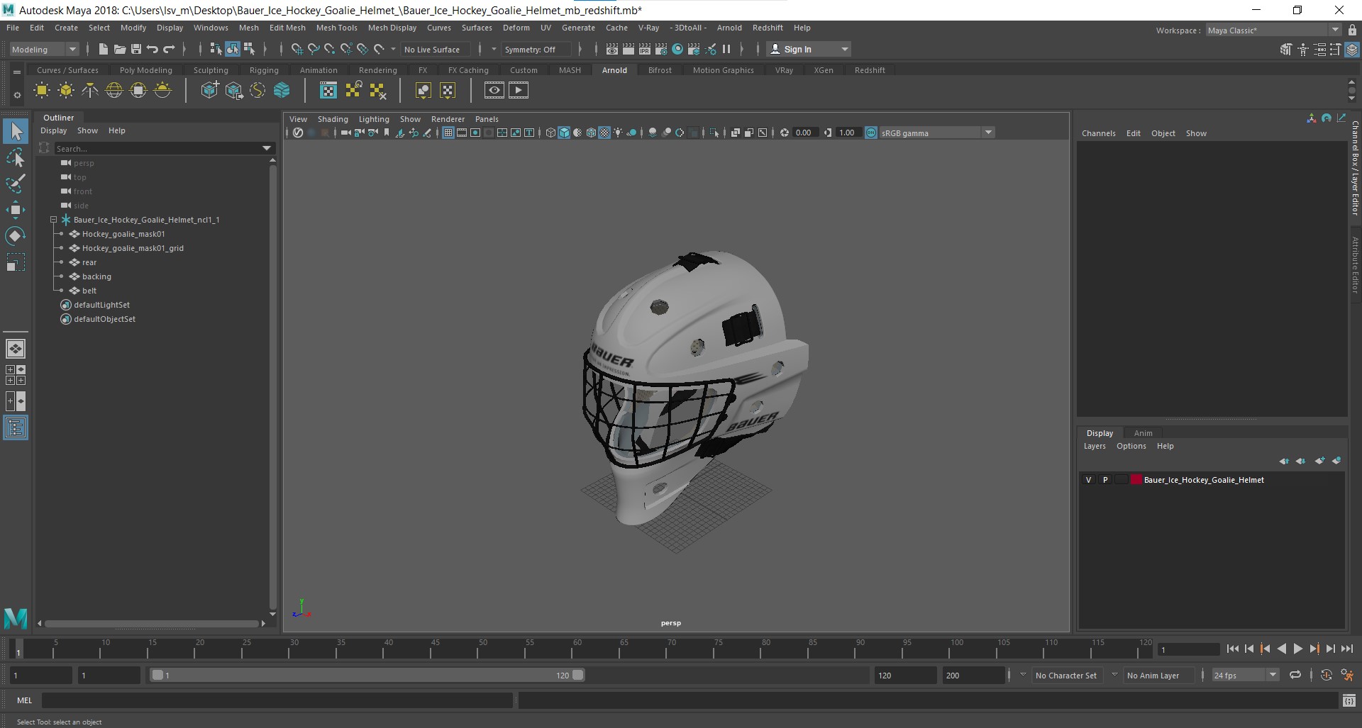This screenshot has width=1362, height=728.
Task: Switch to the Rendering shelf tab
Action: (x=377, y=70)
